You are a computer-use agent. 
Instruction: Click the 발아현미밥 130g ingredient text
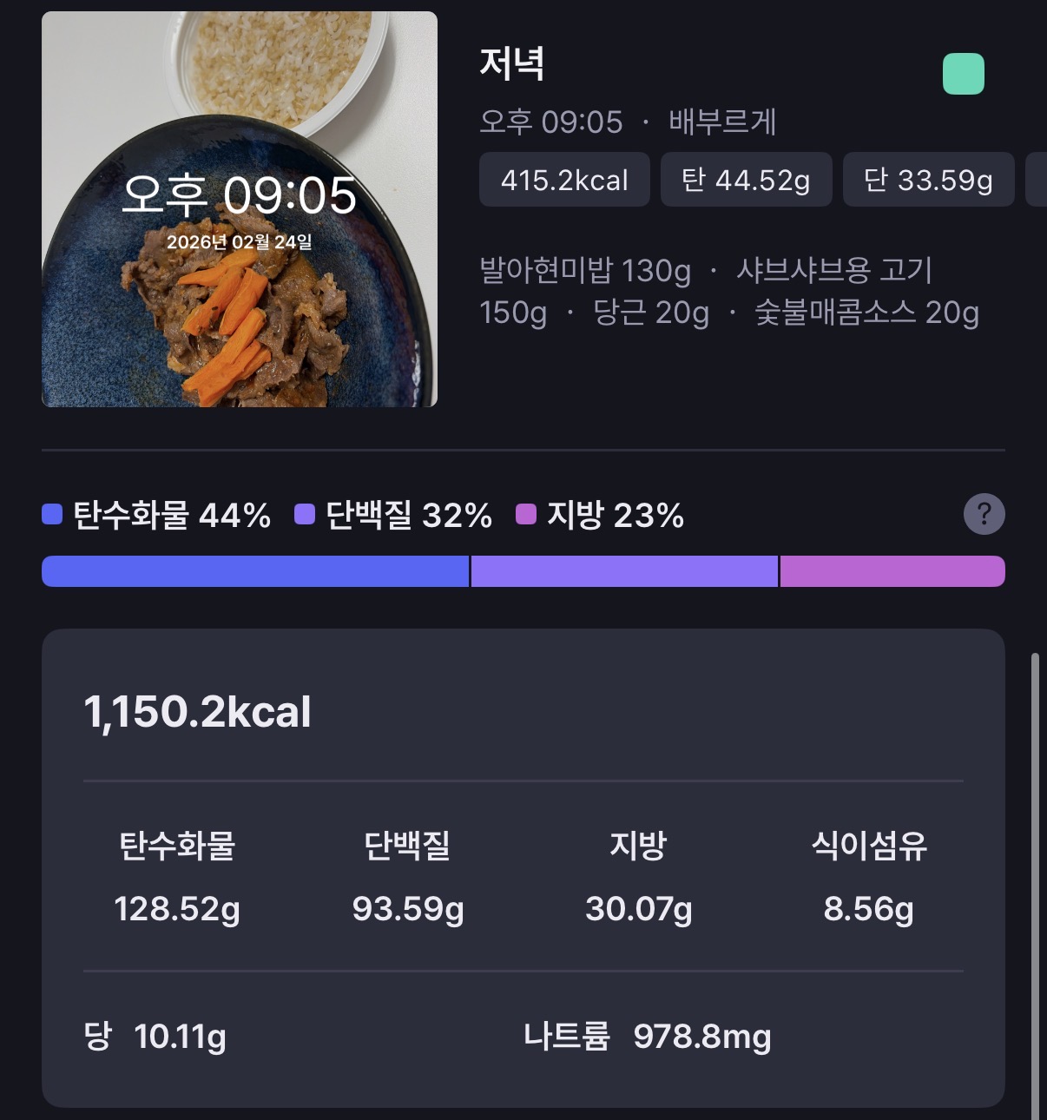(x=585, y=271)
